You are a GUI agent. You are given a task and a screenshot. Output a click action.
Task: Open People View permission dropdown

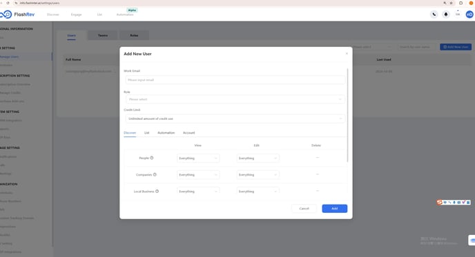click(198, 158)
